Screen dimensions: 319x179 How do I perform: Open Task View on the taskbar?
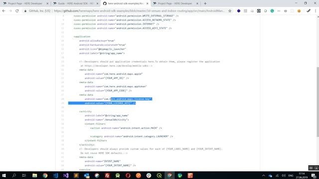coord(24,176)
